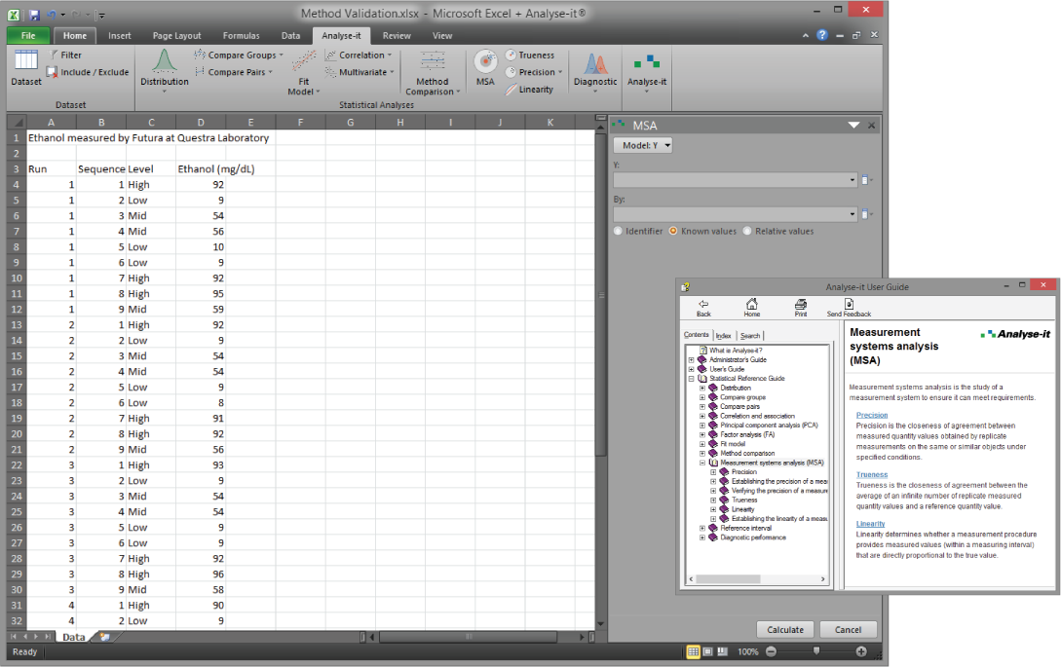Open the Distribution analysis icon
Viewport: 1061px width, 667px height.
tap(165, 61)
